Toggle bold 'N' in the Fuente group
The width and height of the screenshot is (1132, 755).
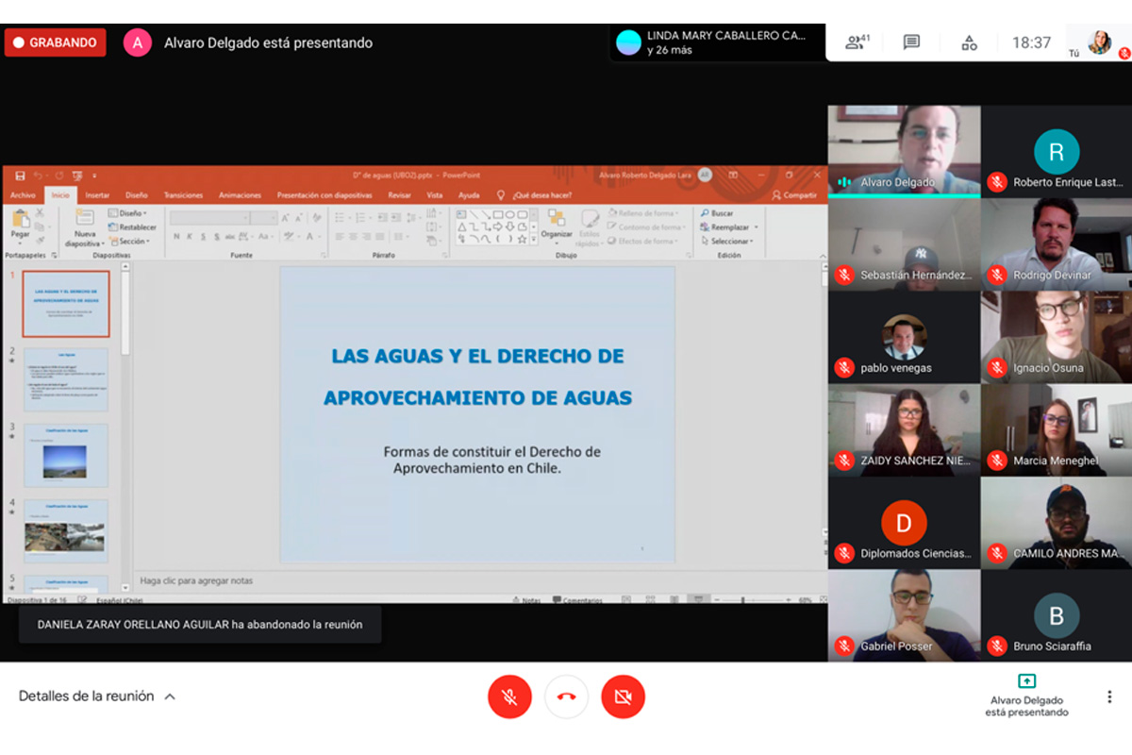click(176, 236)
